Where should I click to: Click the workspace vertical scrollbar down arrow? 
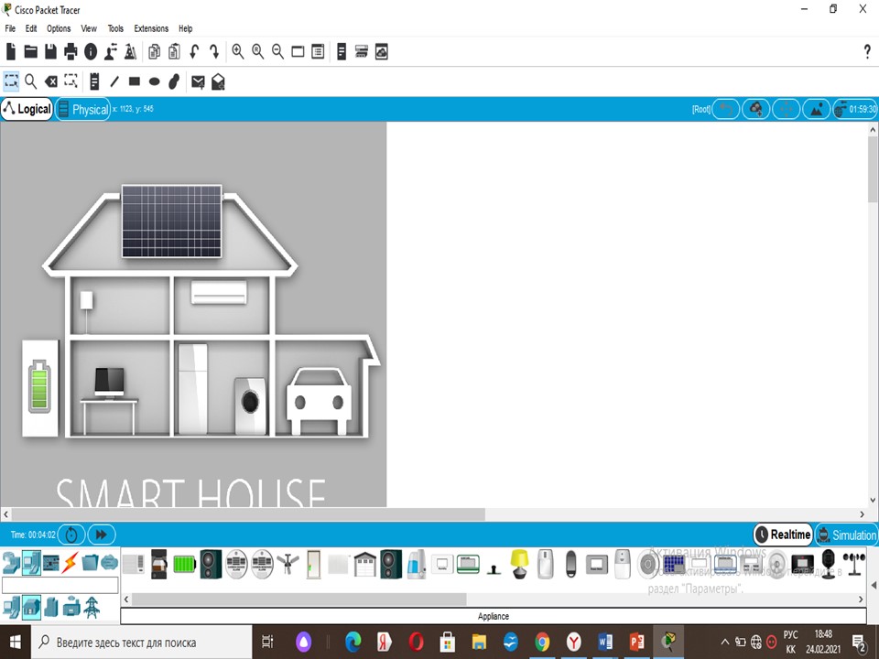(x=871, y=499)
